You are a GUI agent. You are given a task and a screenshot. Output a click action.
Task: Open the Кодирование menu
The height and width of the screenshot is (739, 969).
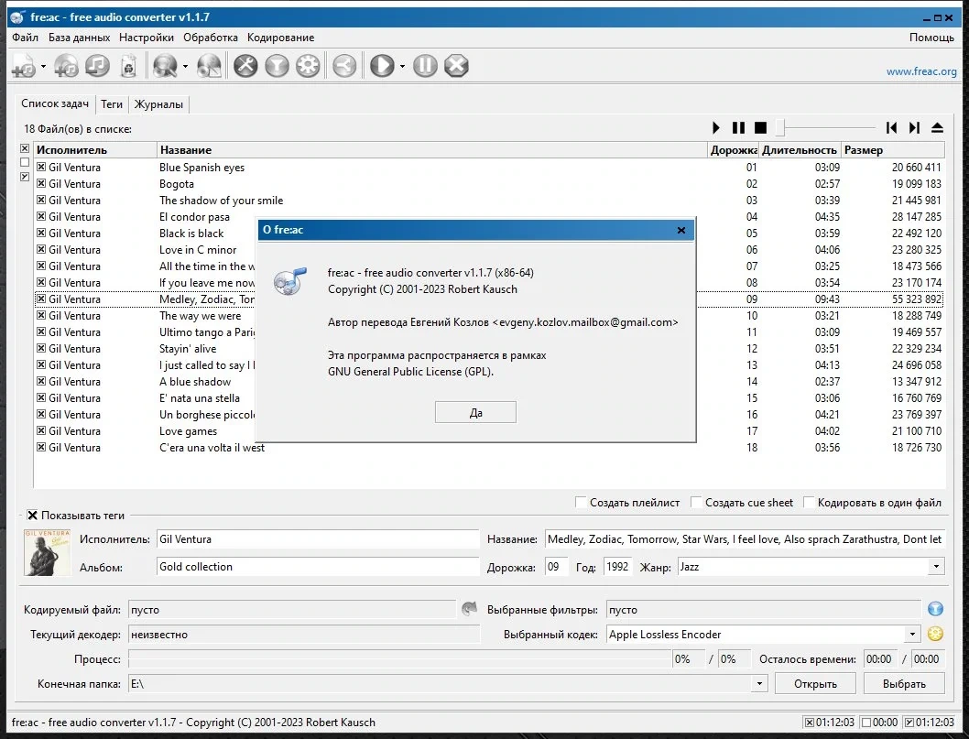[x=280, y=37]
